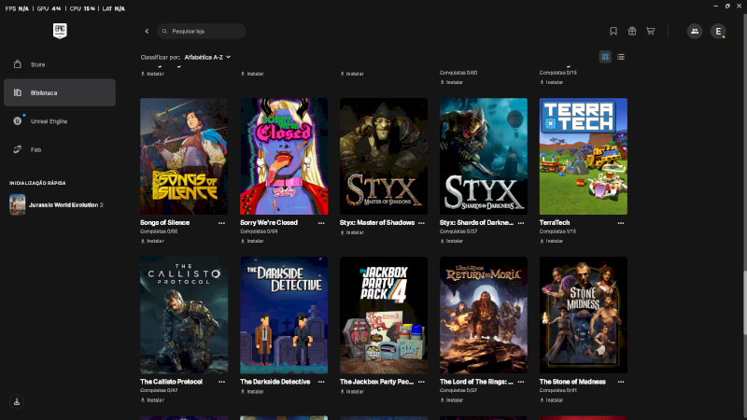Open the downloads icon at sidebar bottom
The width and height of the screenshot is (747, 420).
[17, 401]
